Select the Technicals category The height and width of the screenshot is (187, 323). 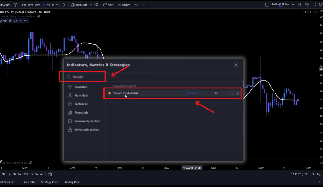click(x=81, y=104)
